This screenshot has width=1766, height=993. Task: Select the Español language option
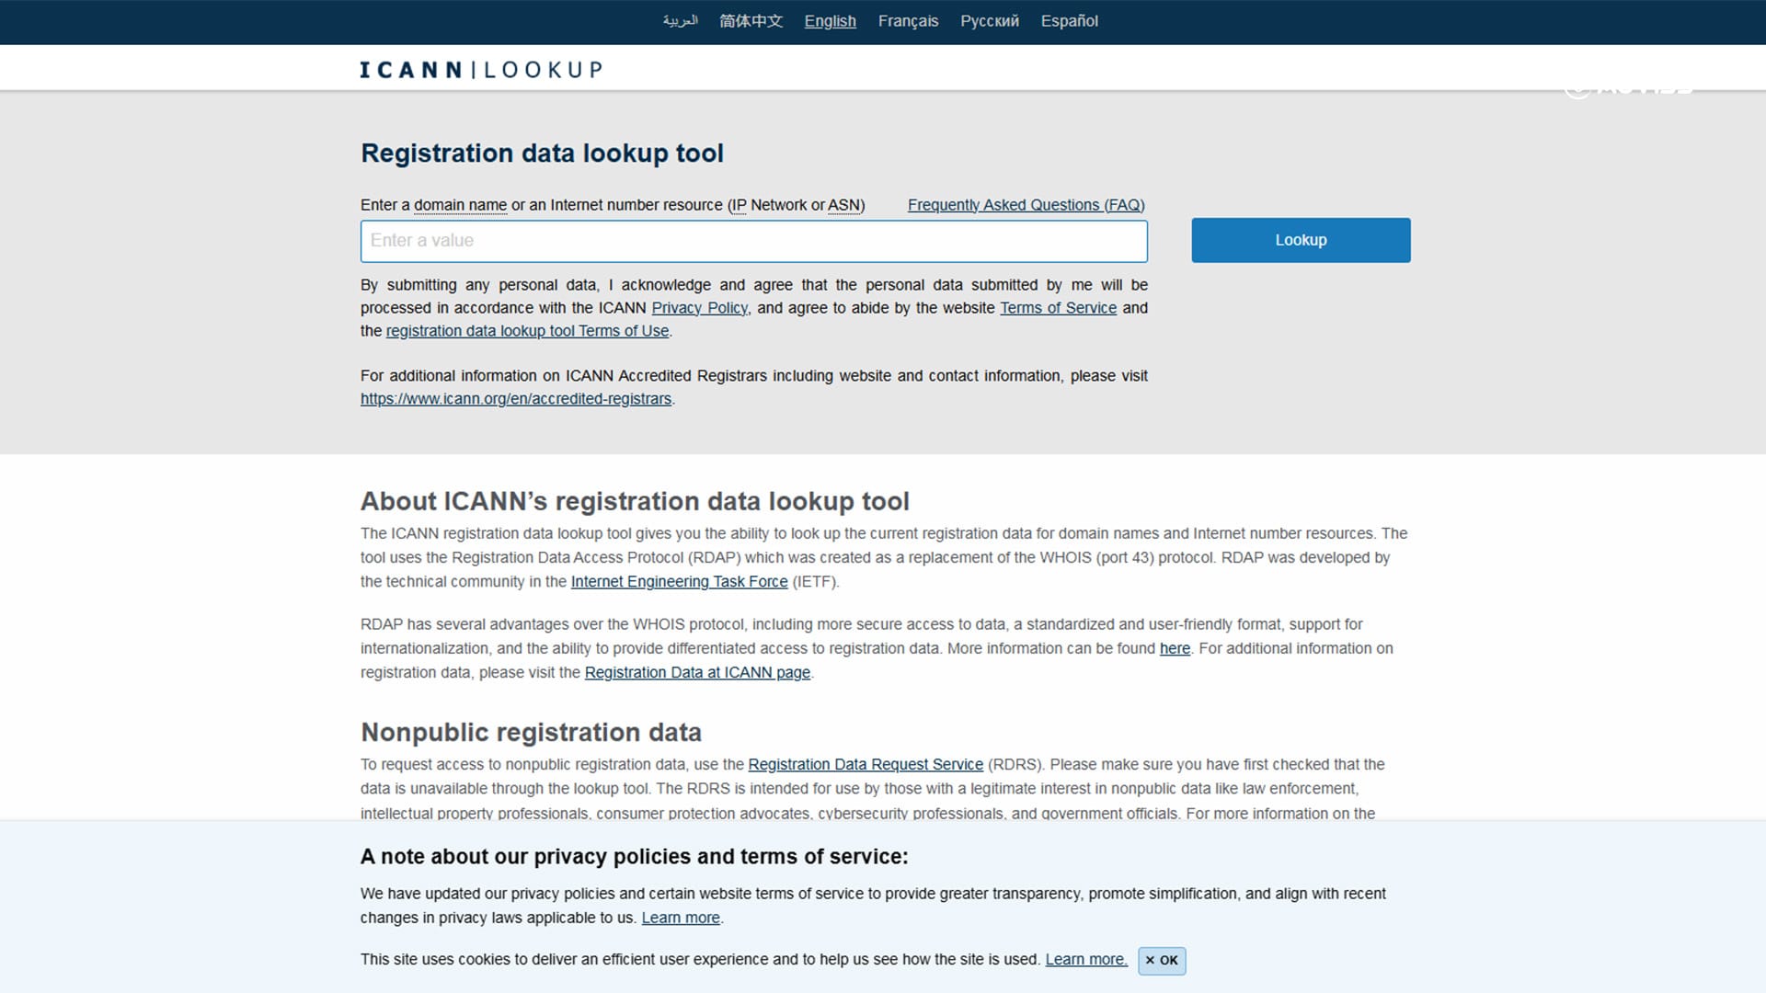[1069, 20]
